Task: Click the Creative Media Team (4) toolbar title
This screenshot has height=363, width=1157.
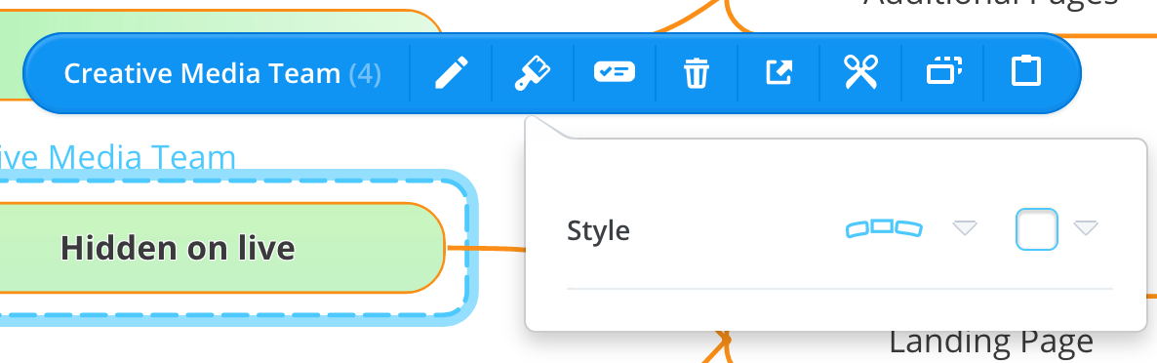Action: click(222, 74)
